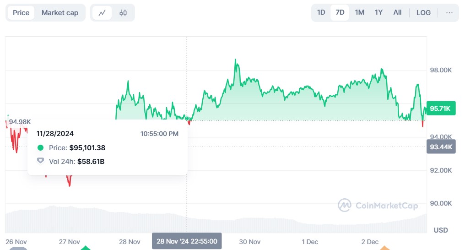The height and width of the screenshot is (250, 465).
Task: Click the 28 Nov '24 22:55:00 crosshair label
Action: (187, 241)
